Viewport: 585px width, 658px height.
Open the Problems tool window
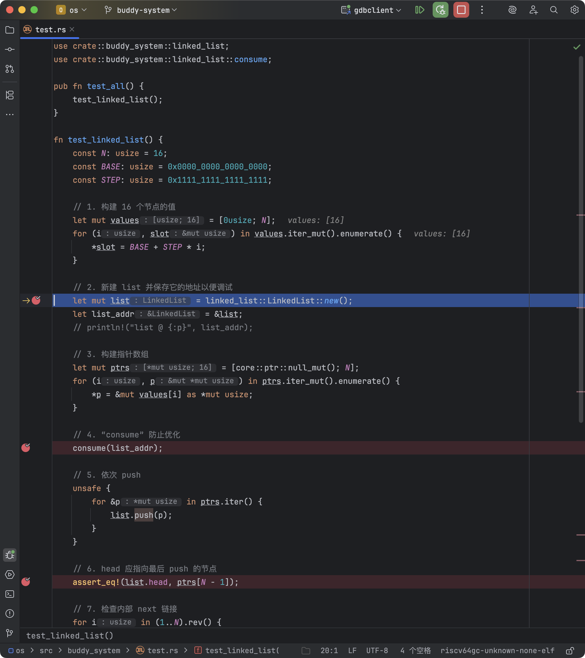point(10,614)
